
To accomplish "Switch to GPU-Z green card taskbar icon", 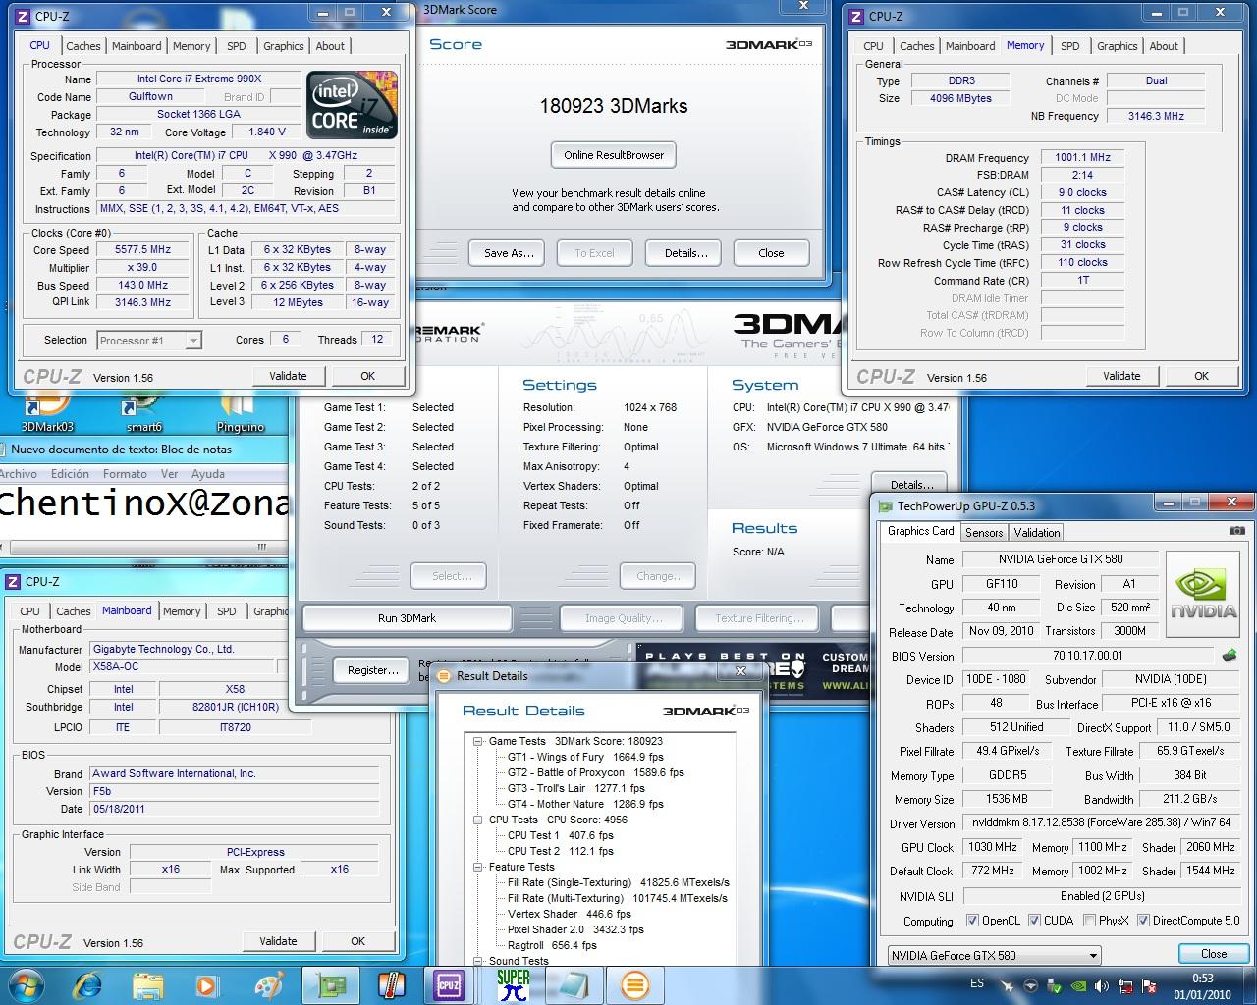I will [x=330, y=984].
